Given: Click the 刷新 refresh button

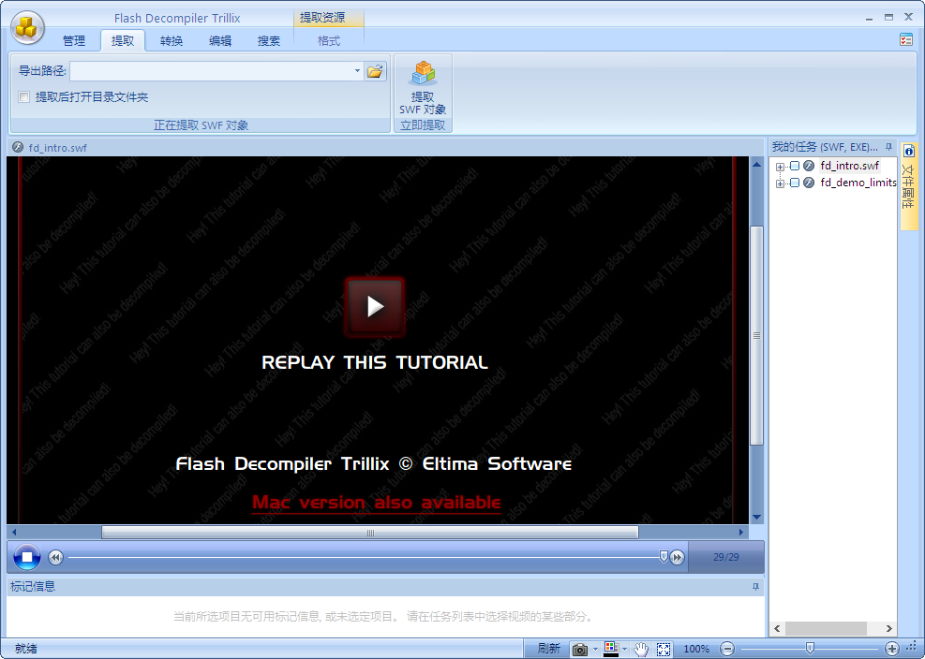Looking at the screenshot, I should tap(548, 649).
